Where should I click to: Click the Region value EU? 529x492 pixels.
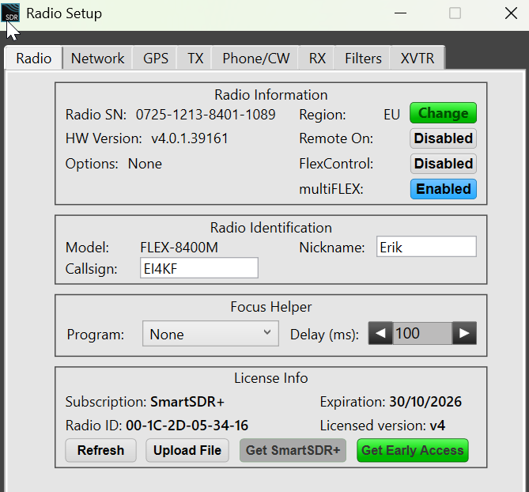pos(391,115)
